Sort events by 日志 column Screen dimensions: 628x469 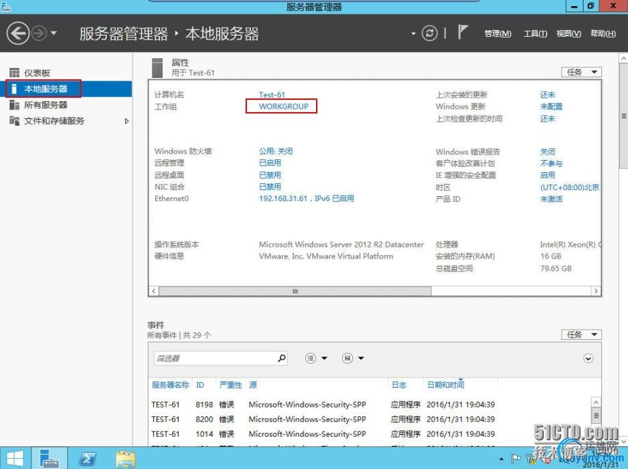point(399,385)
